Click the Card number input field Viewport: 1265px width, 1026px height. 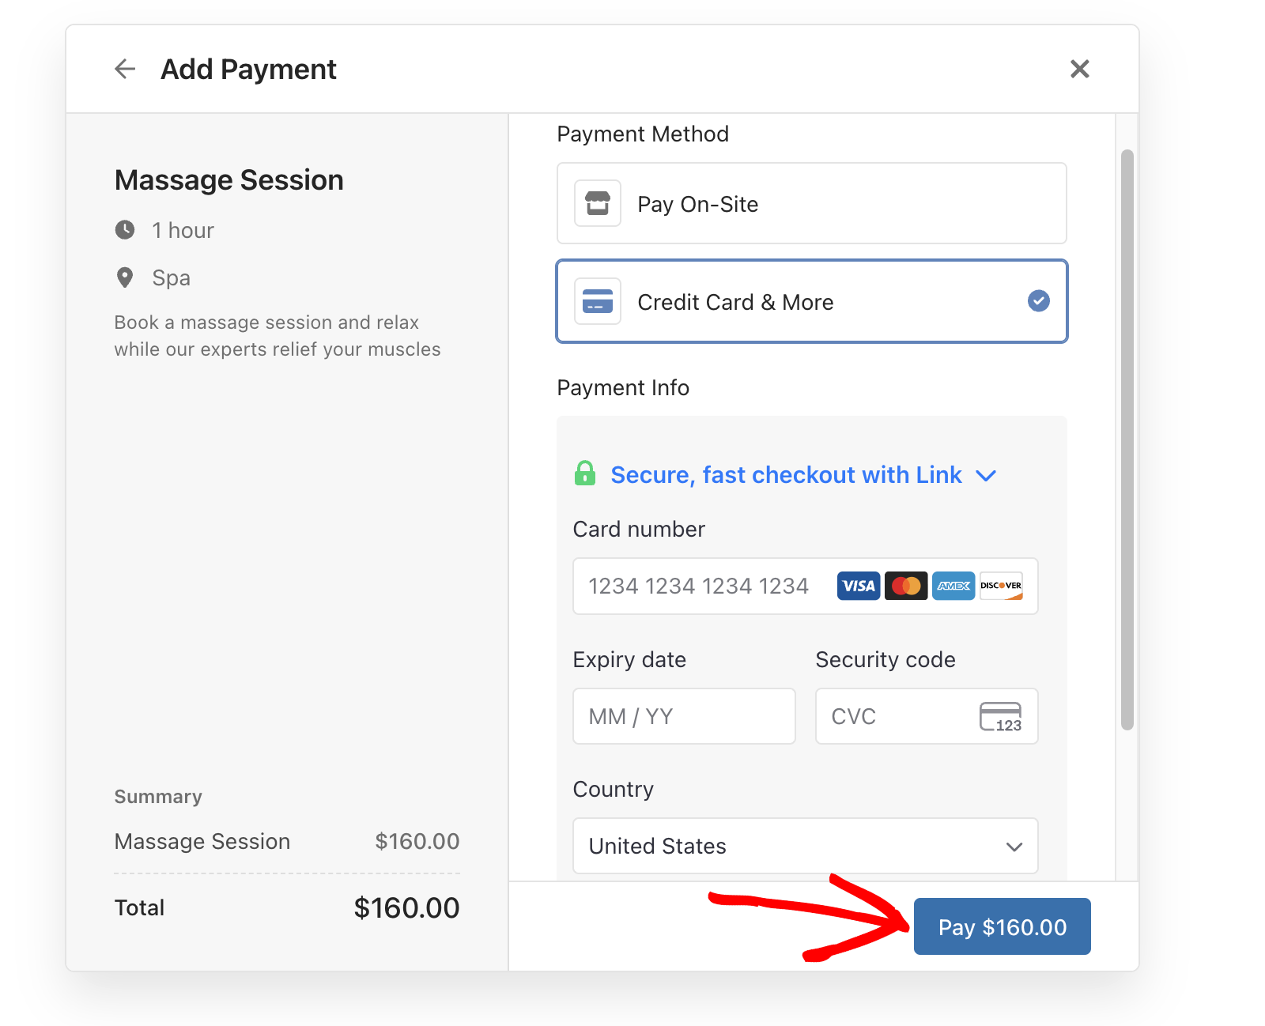click(704, 587)
